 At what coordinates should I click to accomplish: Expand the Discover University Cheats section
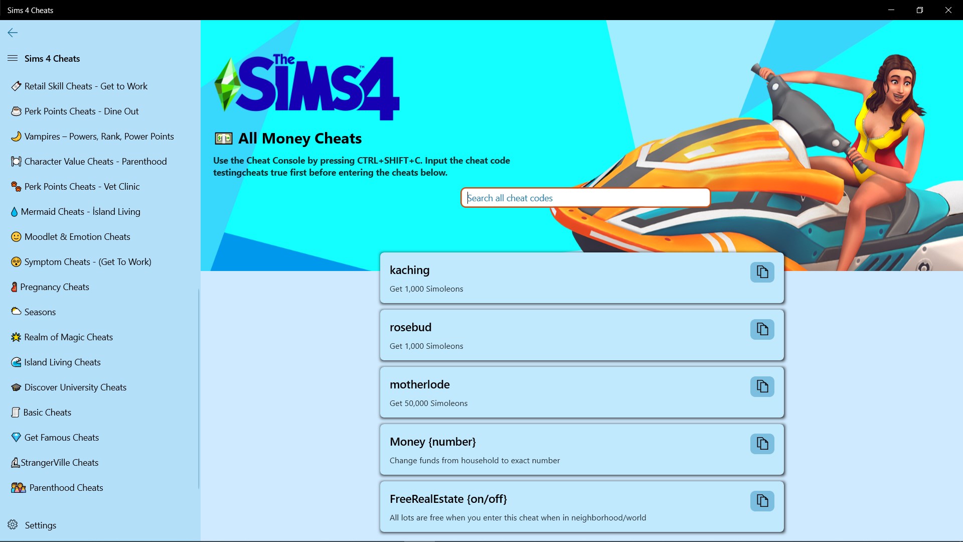pos(75,386)
